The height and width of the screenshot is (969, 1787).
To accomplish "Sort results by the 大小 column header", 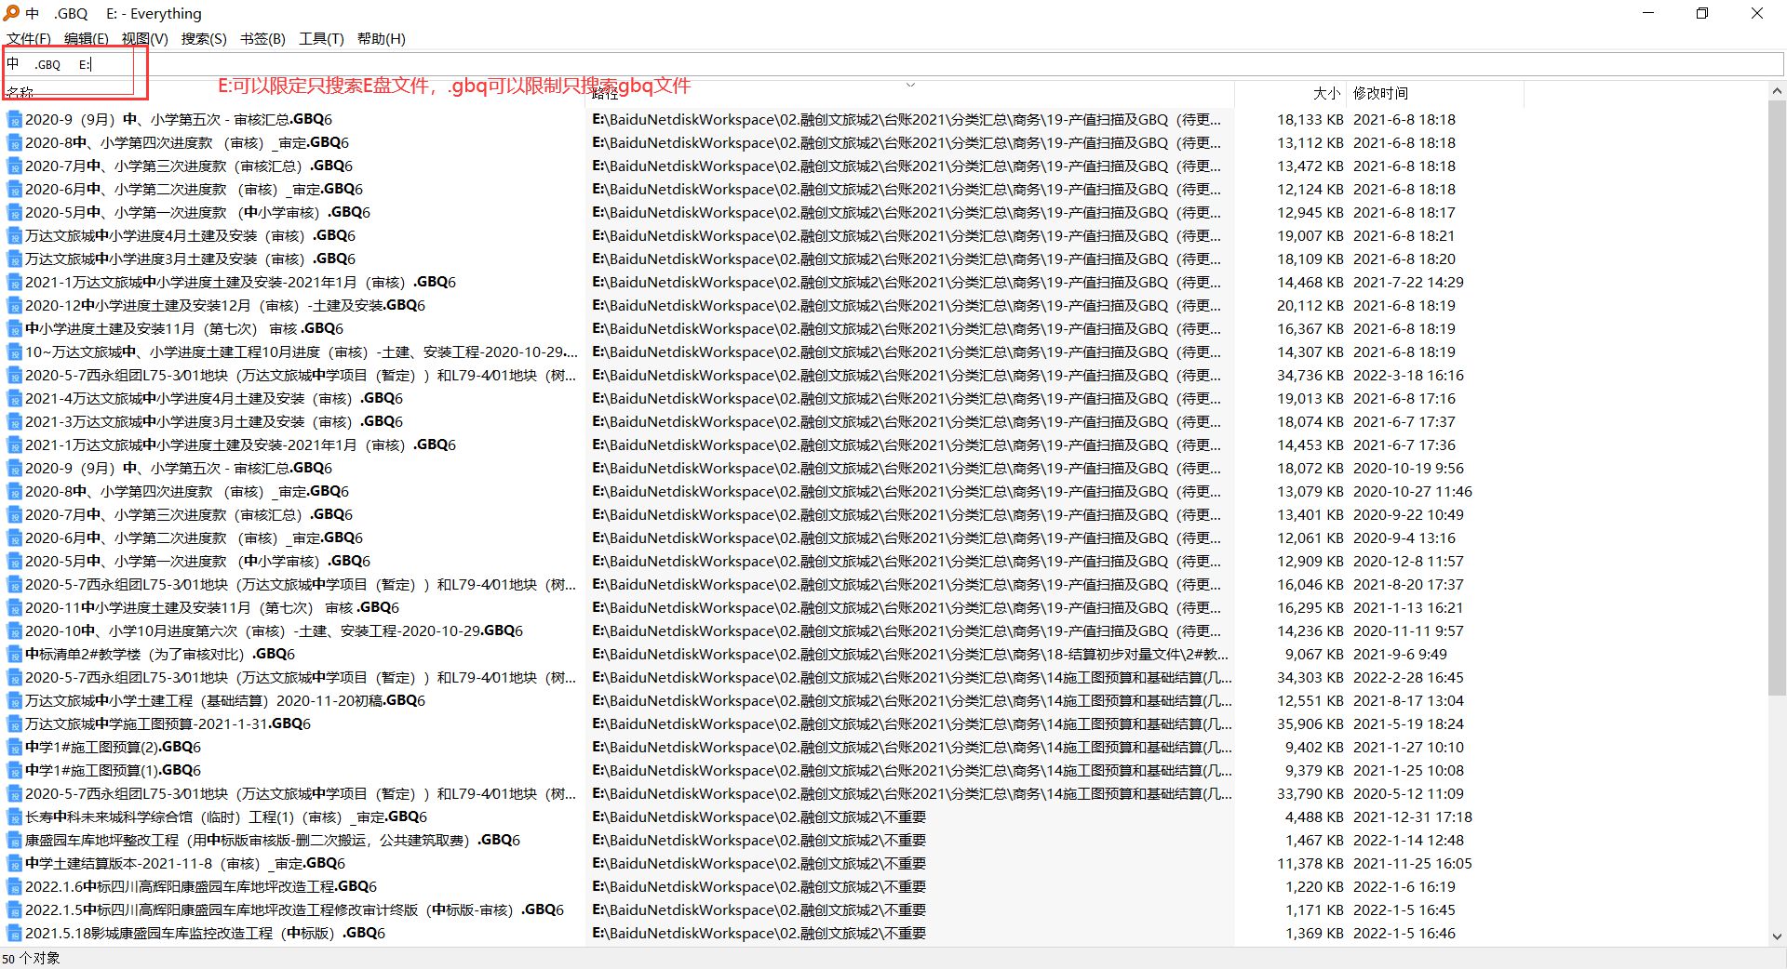I will pyautogui.click(x=1290, y=93).
